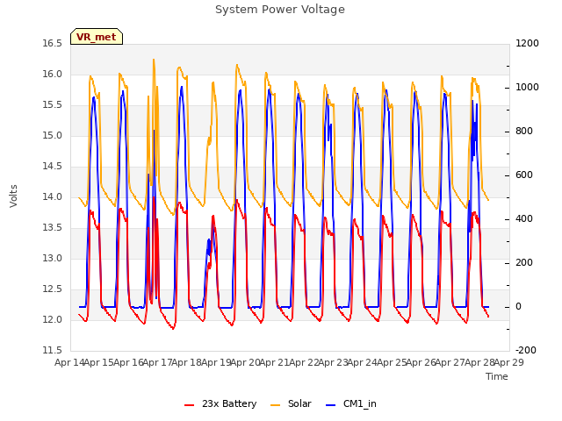Click the Apr 20 x-axis label

tap(245, 362)
